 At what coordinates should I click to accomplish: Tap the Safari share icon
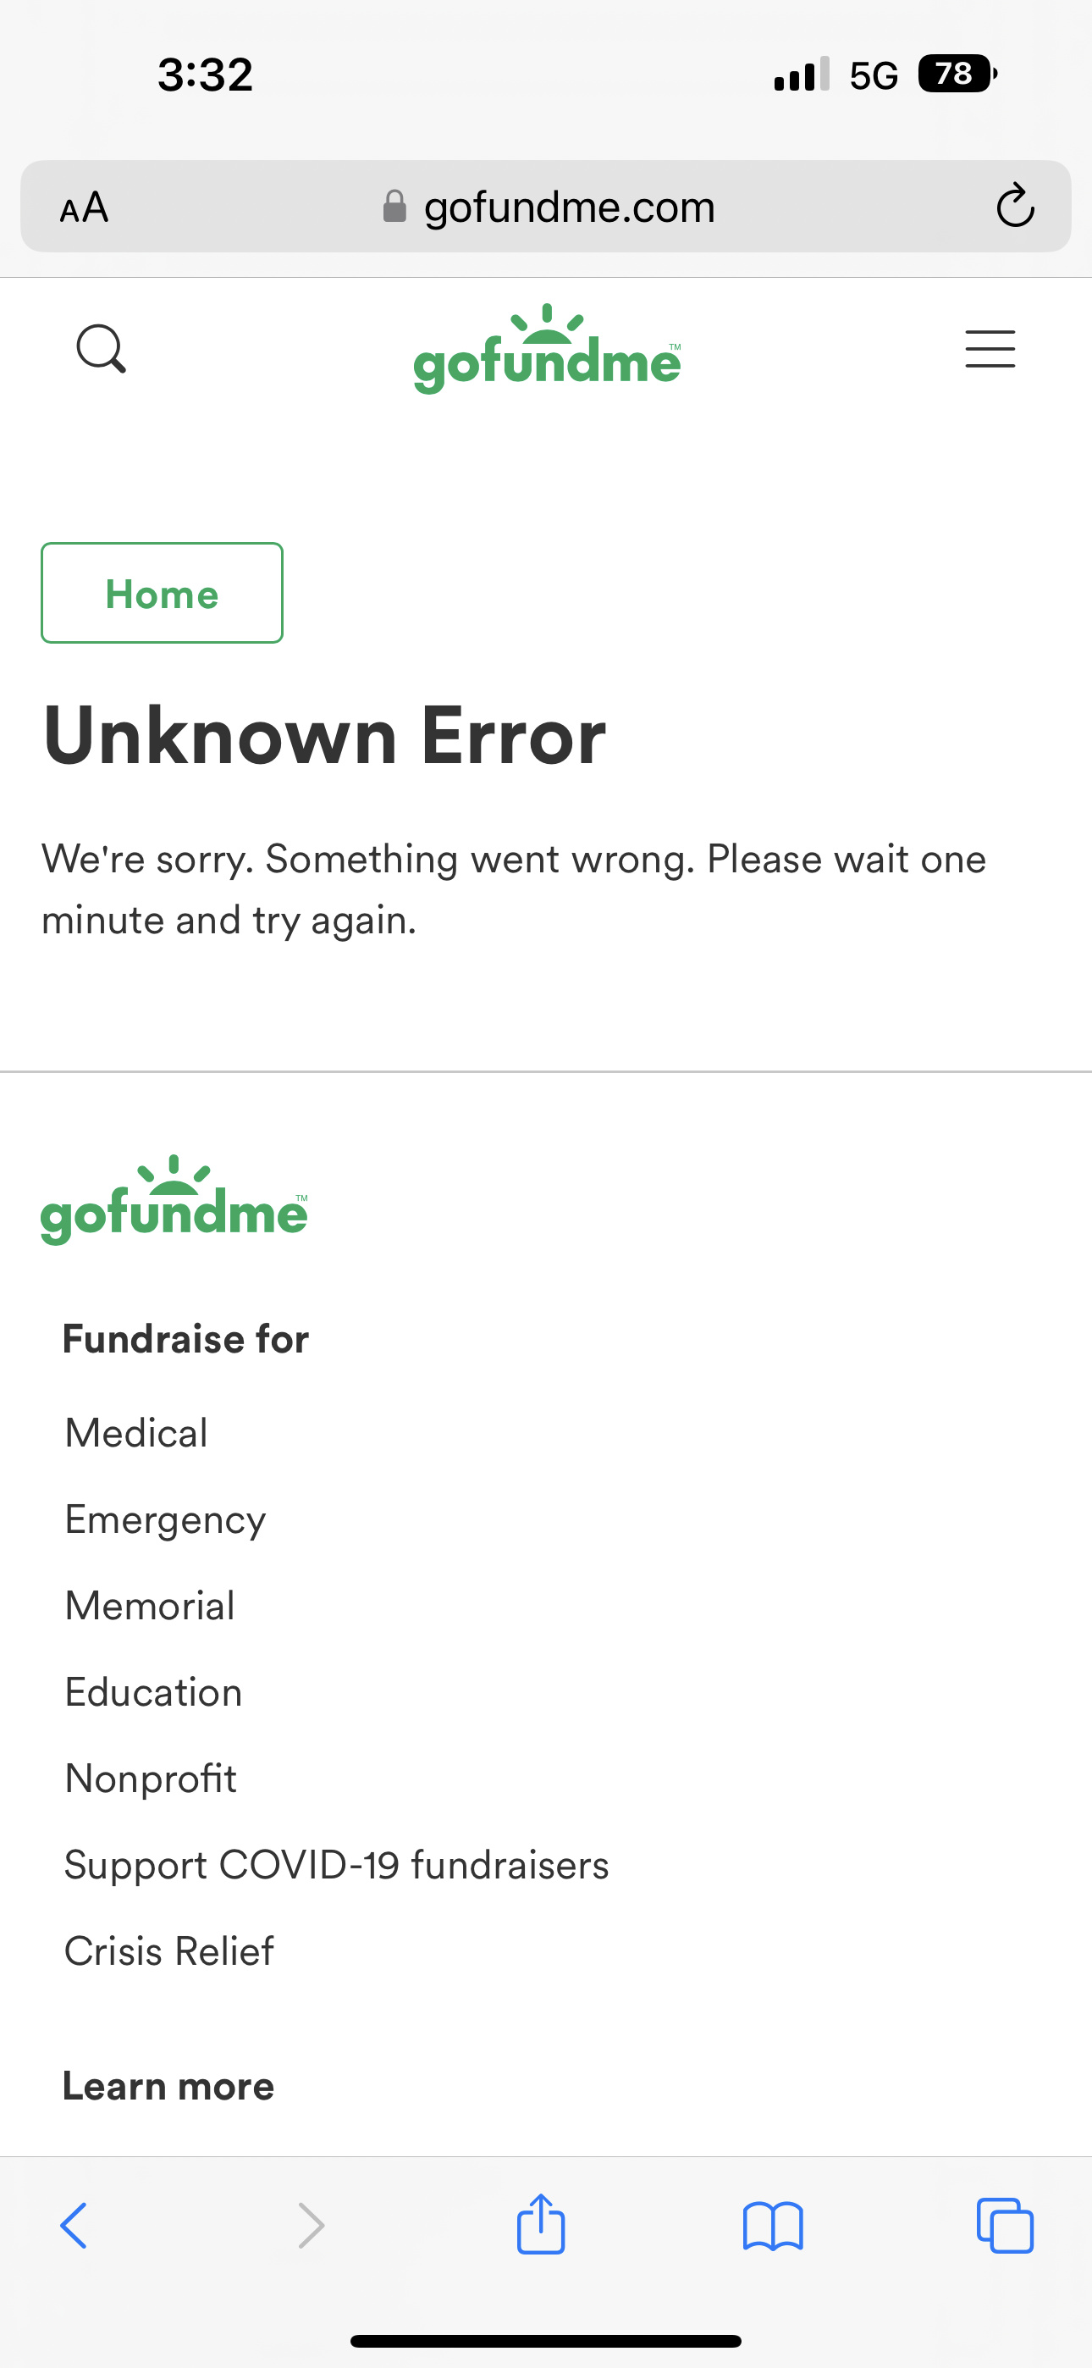[540, 2223]
